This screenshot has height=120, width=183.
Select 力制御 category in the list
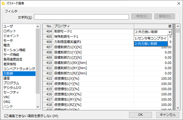pos(19,74)
